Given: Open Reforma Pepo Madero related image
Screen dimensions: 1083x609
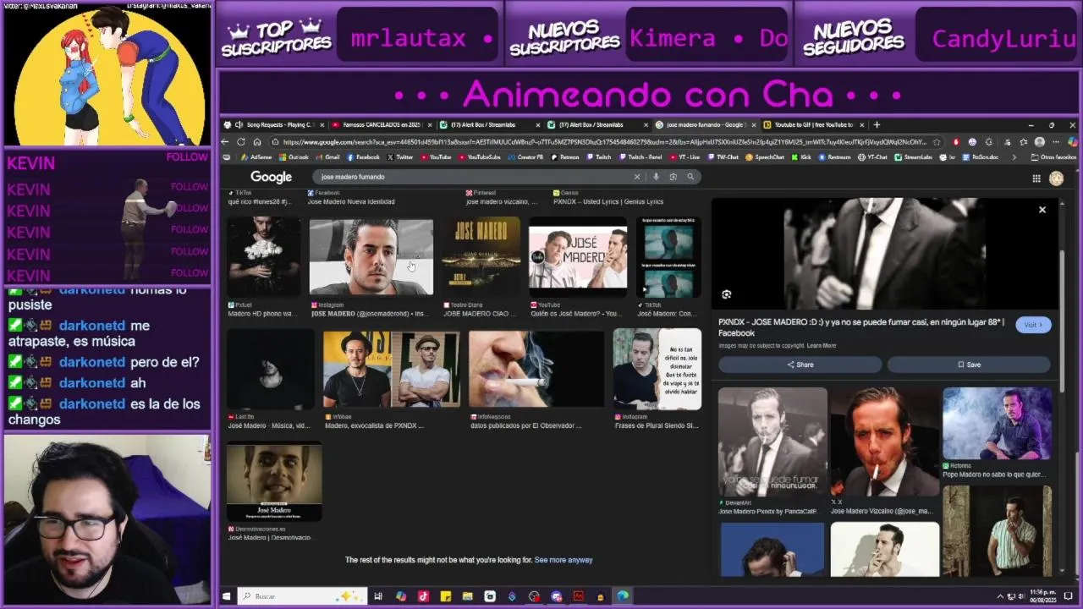Looking at the screenshot, I should click(998, 424).
